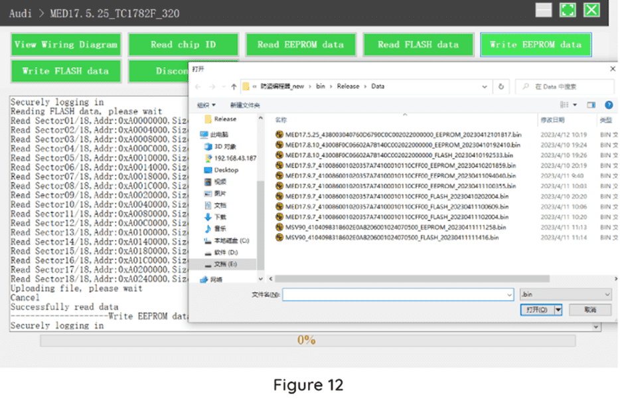
Task: Open the file dialog help icon
Action: pos(609,105)
